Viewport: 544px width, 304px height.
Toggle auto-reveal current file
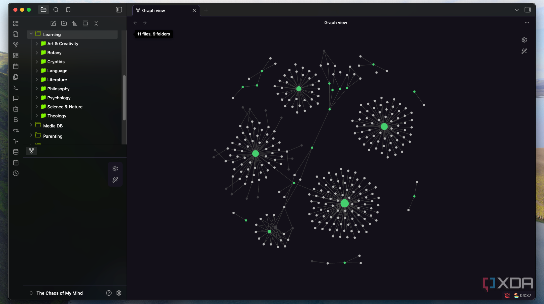click(85, 23)
